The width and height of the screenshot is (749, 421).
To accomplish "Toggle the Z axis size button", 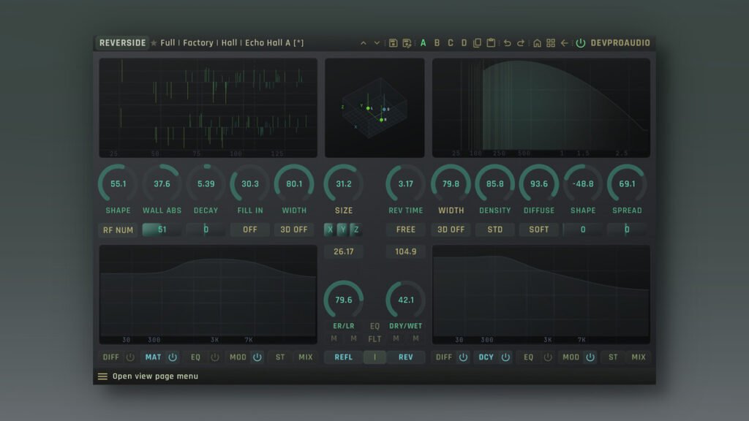I will point(356,230).
